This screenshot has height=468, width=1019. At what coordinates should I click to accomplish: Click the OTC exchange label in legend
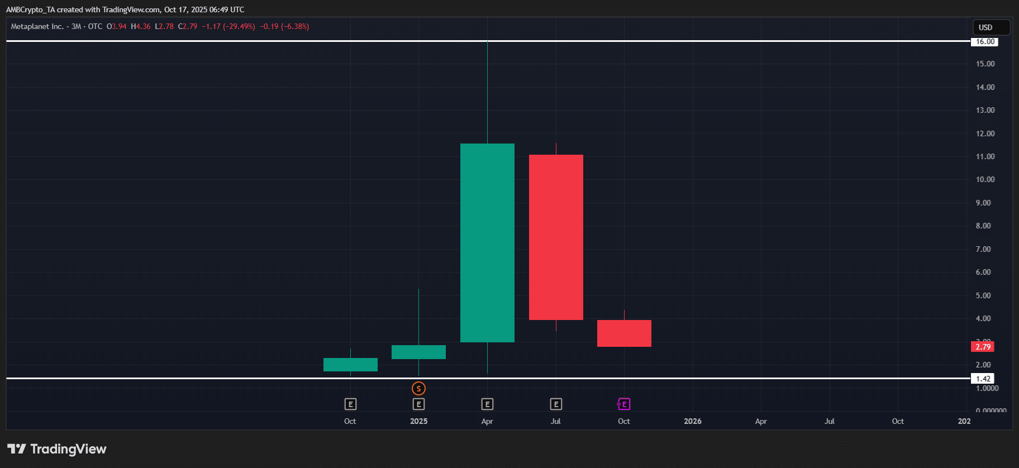[95, 26]
